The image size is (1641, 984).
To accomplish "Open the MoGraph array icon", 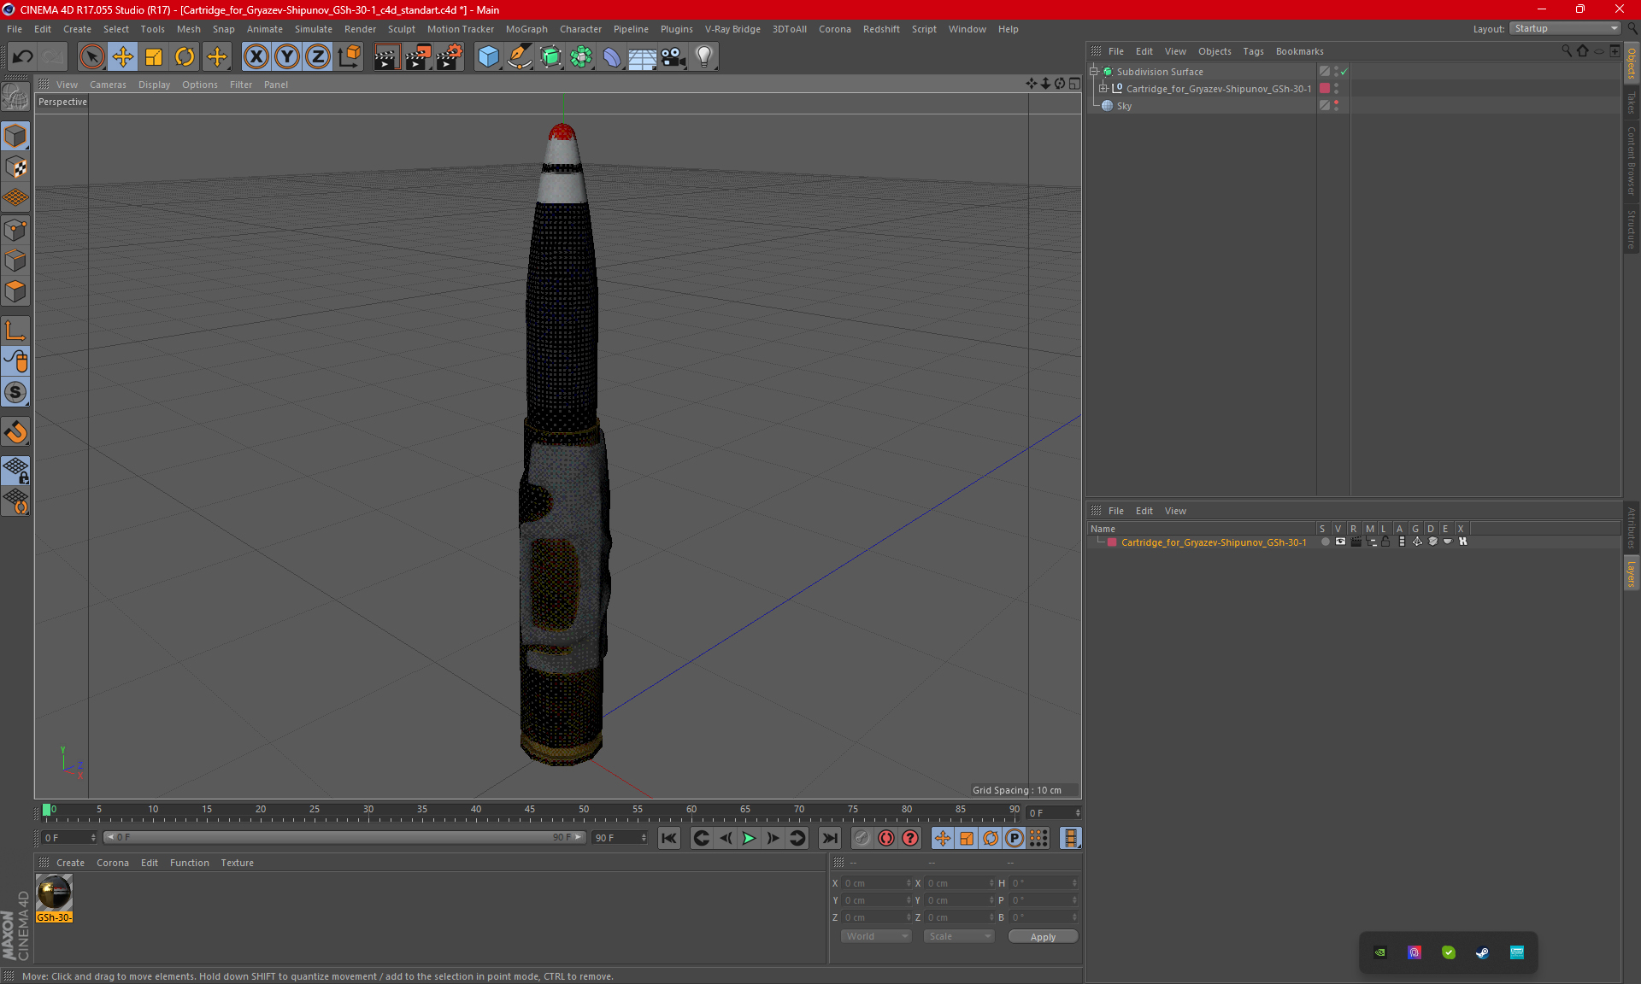I will point(581,56).
